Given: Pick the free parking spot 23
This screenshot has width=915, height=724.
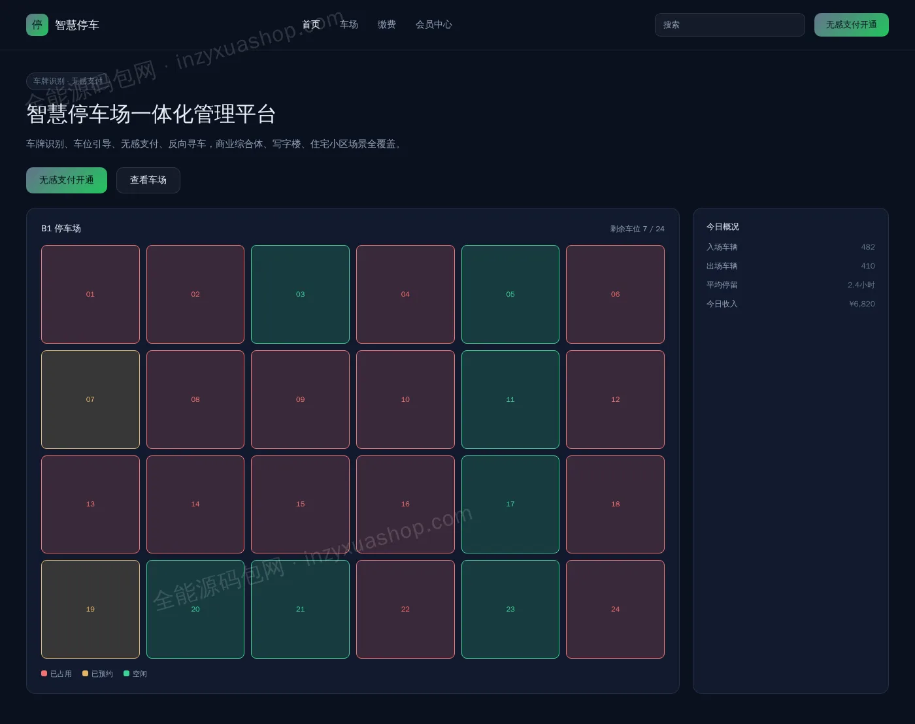Looking at the screenshot, I should [x=510, y=610].
